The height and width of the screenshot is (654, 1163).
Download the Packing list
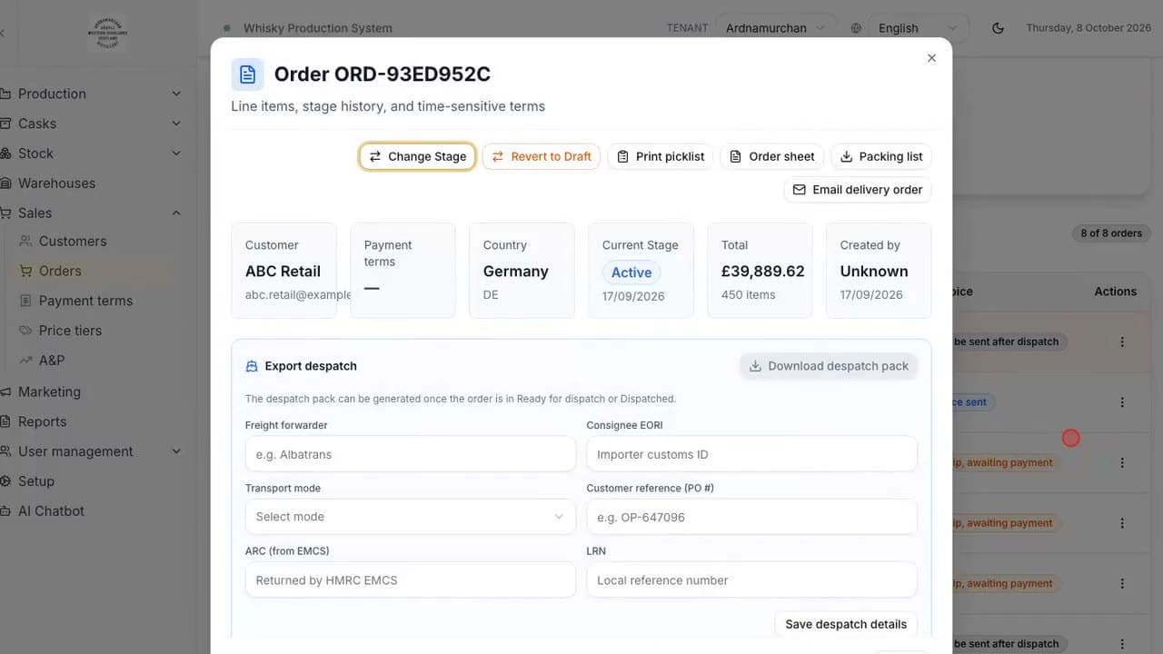[x=880, y=156]
